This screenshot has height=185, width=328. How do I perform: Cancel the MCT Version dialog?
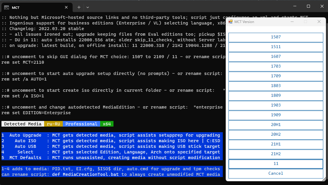click(276, 174)
